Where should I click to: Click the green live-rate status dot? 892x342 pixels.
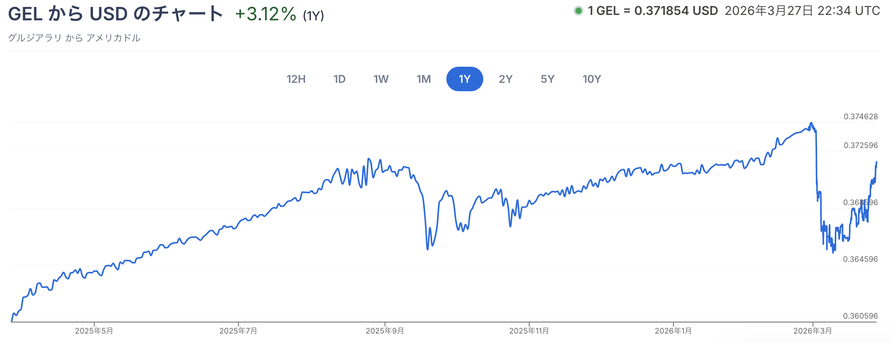tap(578, 11)
